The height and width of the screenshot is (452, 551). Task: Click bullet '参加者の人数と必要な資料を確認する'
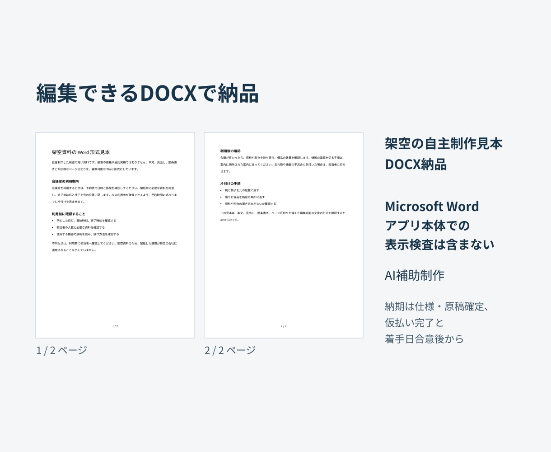(80, 227)
